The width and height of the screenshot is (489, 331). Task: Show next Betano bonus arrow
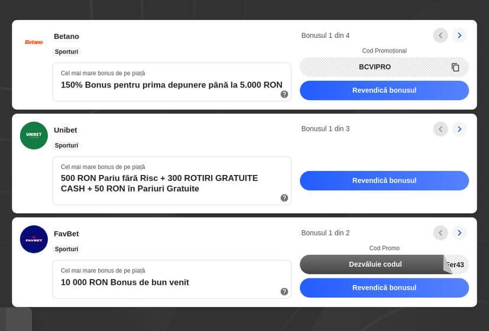[x=459, y=35]
